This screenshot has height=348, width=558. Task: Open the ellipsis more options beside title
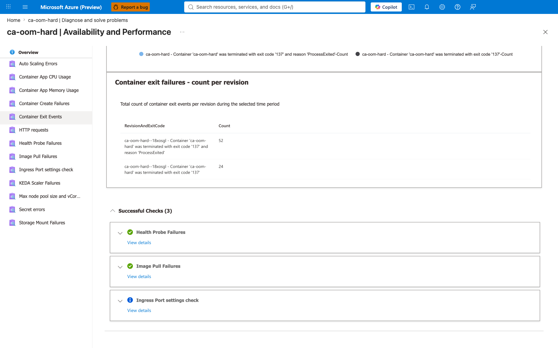point(182,32)
